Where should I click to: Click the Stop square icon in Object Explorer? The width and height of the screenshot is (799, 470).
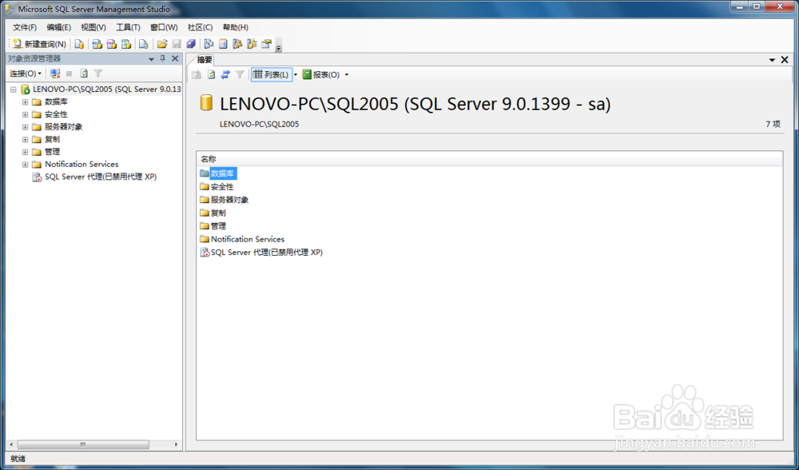(70, 74)
